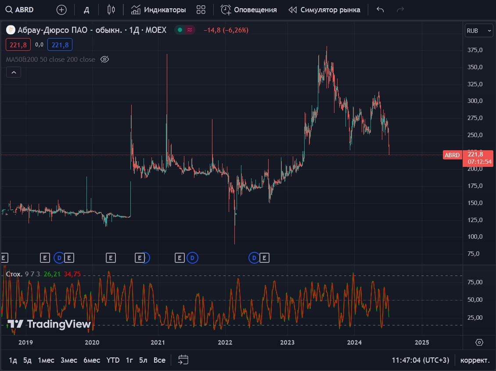Screen dimensions: 496x371
Task: Select the 5л date range
Action: (x=143, y=360)
